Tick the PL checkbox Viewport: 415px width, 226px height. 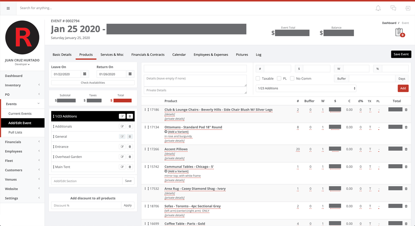[279, 78]
